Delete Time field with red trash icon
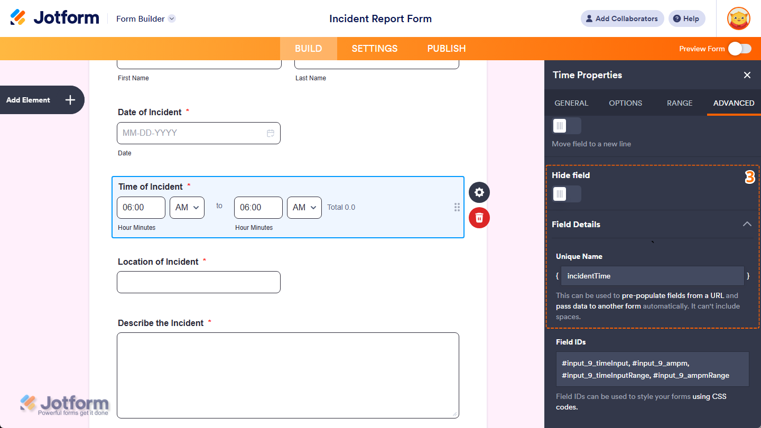Screen dimensions: 761x428 tap(479, 218)
